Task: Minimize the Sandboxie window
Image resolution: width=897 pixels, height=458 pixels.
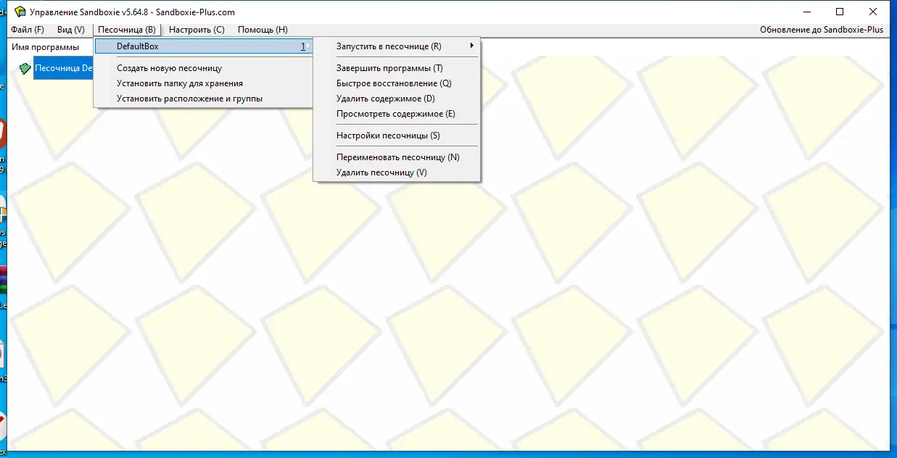Action: [x=806, y=12]
